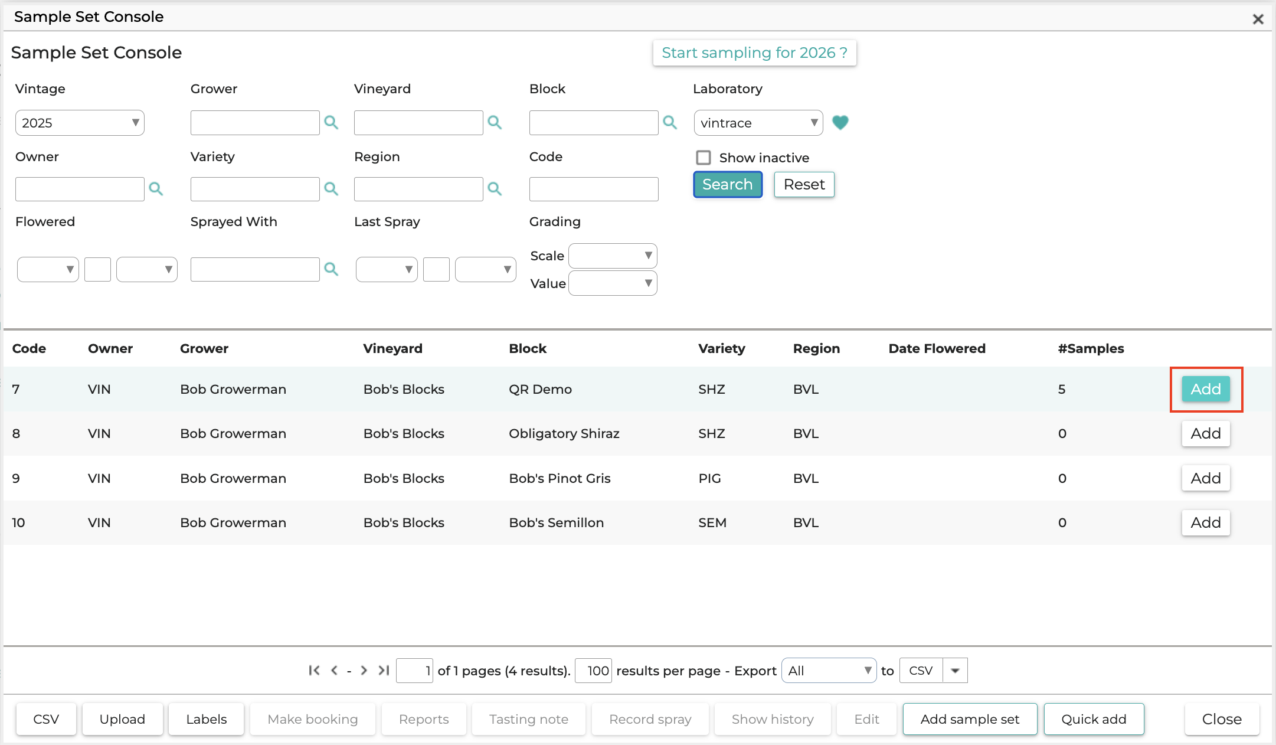Select the Bob's Semillon cell
This screenshot has height=745, width=1276.
point(556,522)
